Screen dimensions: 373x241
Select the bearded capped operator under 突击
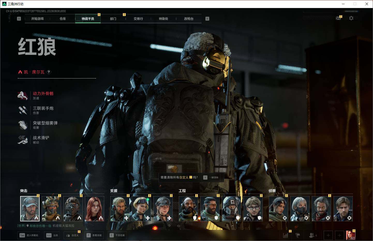point(30,209)
